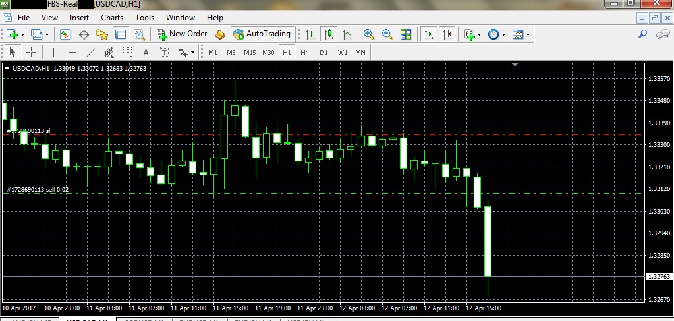The width and height of the screenshot is (674, 321).
Task: Expand the Indicators dropdown arrow
Action: tap(479, 34)
